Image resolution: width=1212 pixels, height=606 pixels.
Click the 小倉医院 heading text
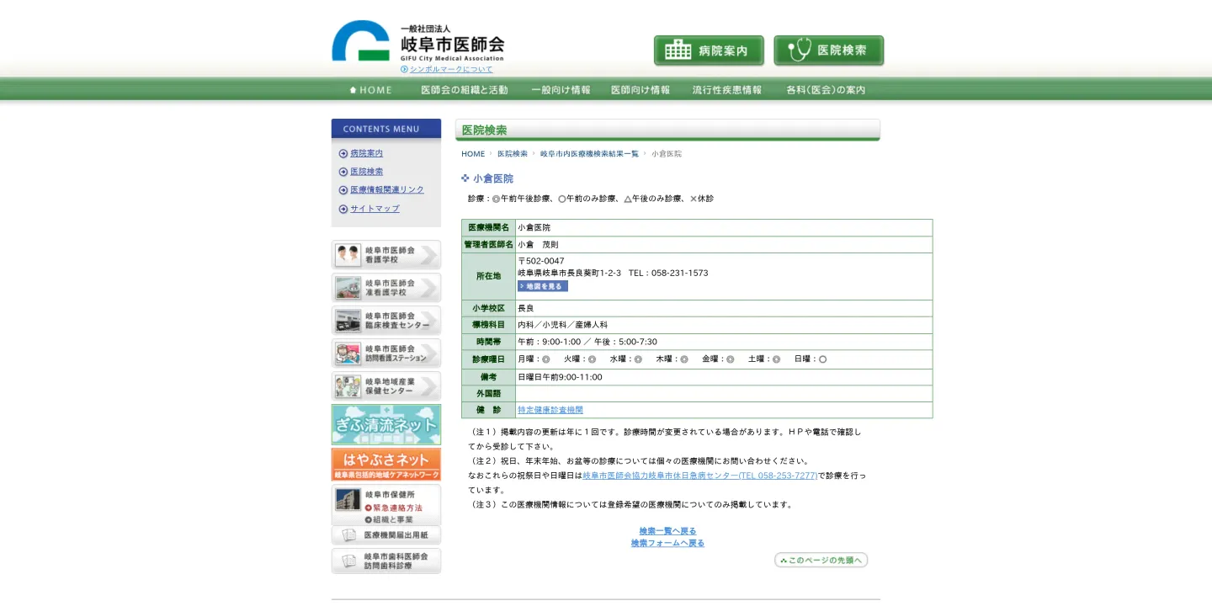pos(493,178)
